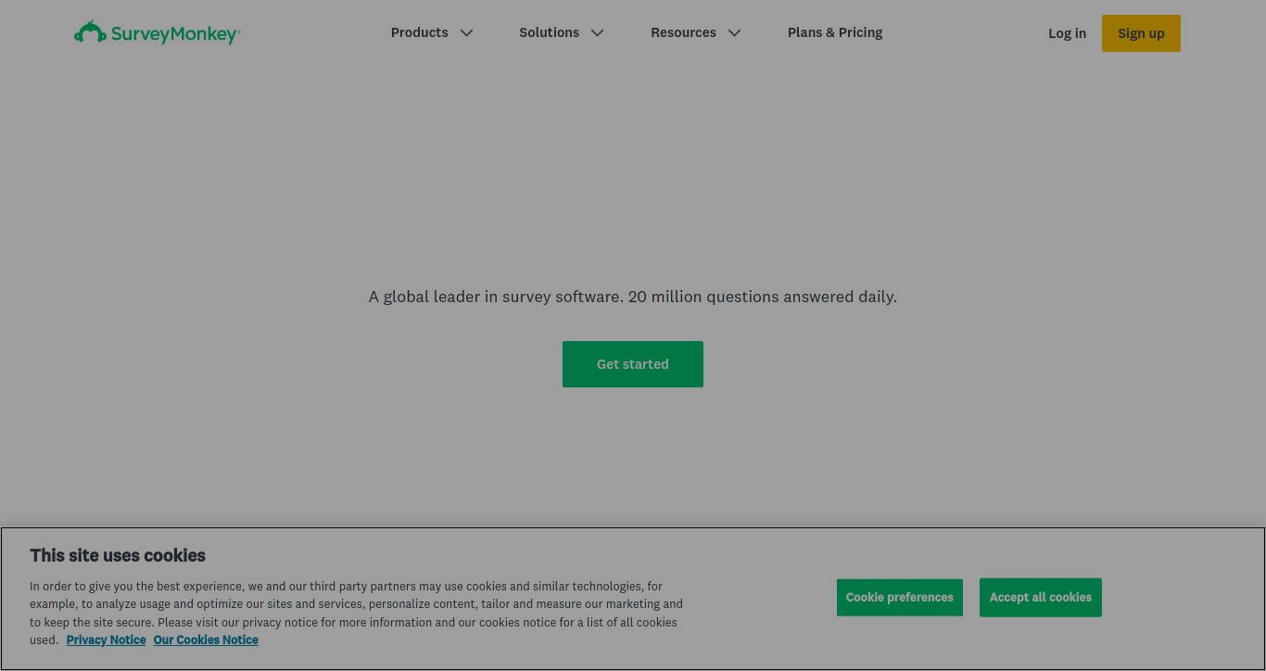The height and width of the screenshot is (671, 1266).
Task: Open the Privacy Notice link
Action: pos(106,640)
